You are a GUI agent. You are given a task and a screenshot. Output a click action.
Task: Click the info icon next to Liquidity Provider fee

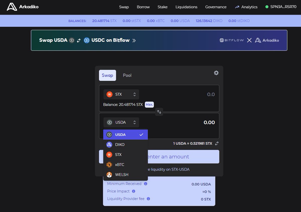point(148,199)
